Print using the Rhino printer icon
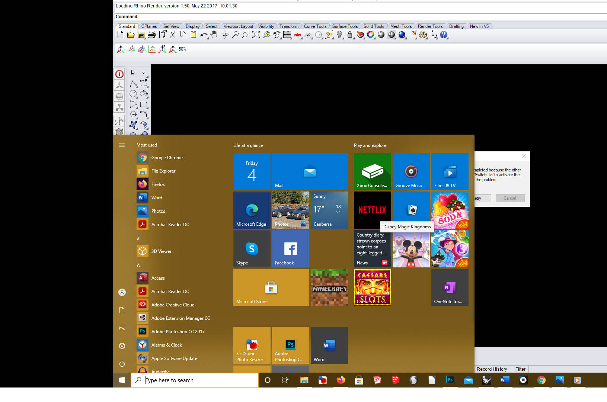 point(151,35)
